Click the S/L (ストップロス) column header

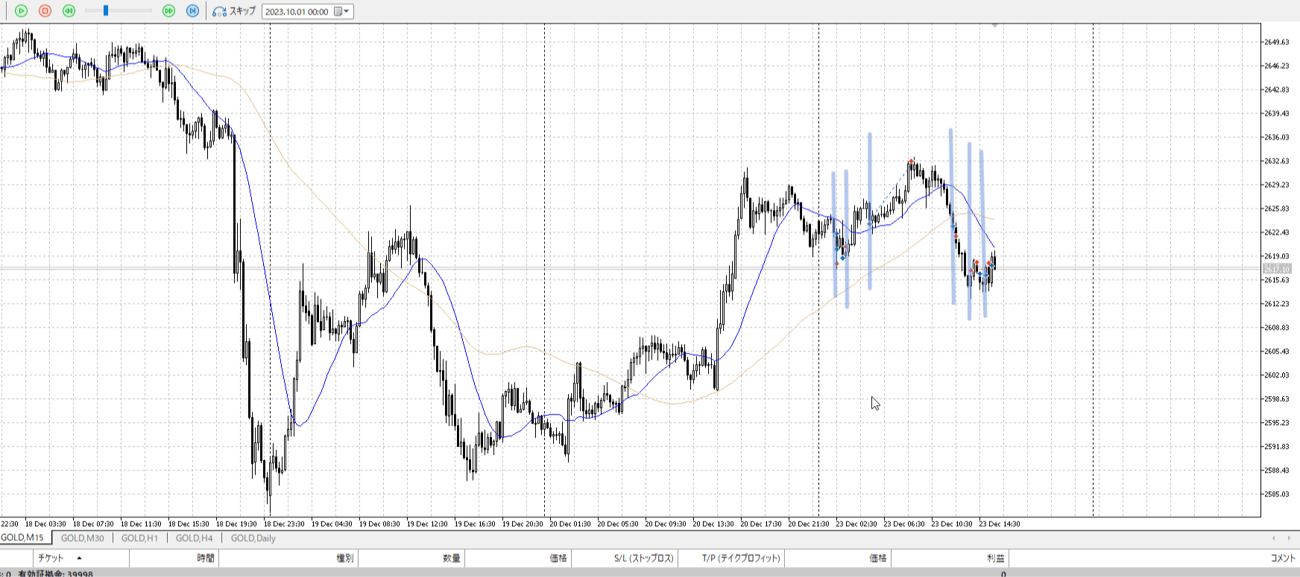(x=643, y=558)
